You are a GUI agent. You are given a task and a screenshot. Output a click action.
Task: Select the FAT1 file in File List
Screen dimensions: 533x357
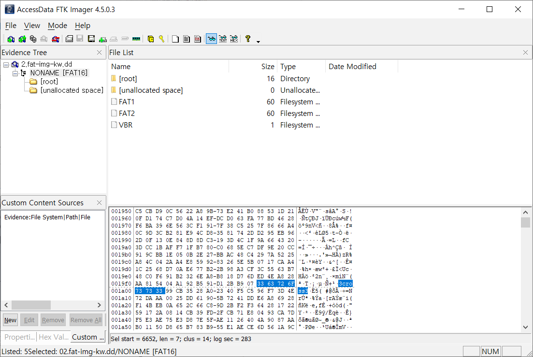(215, 102)
